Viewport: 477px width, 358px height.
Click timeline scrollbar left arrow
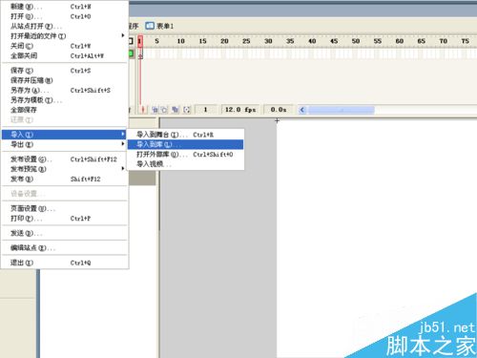302,110
